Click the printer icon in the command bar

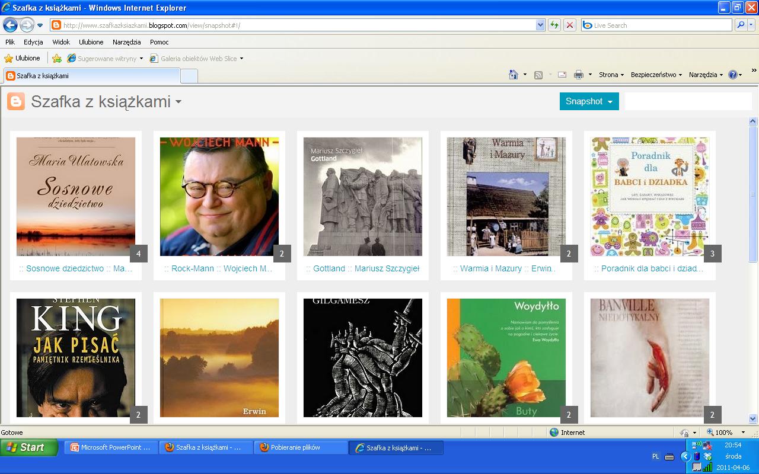[x=578, y=75]
